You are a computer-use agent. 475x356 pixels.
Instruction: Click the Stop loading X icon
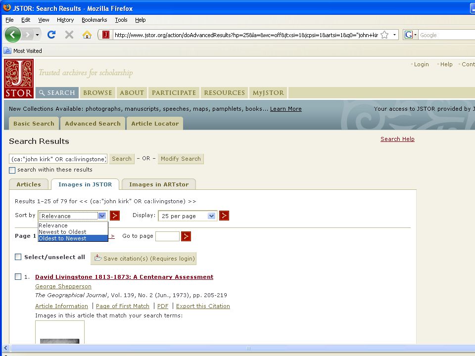(x=69, y=35)
